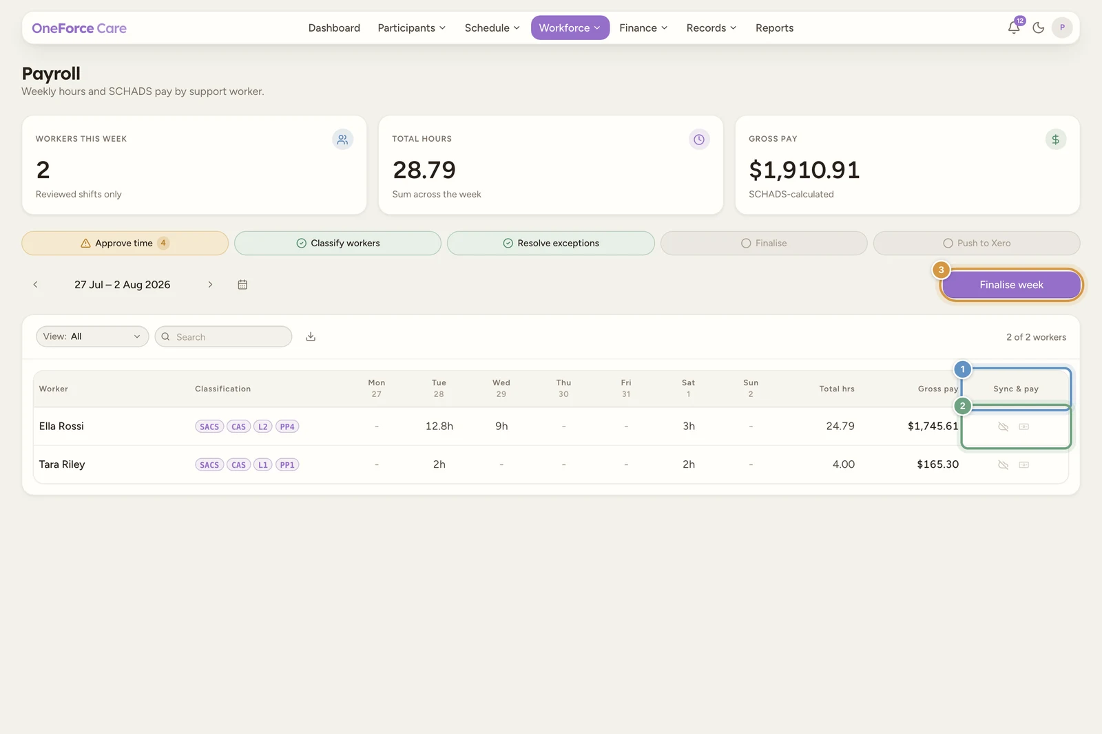Focus the Search input field
This screenshot has height=734, width=1102.
tap(223, 336)
